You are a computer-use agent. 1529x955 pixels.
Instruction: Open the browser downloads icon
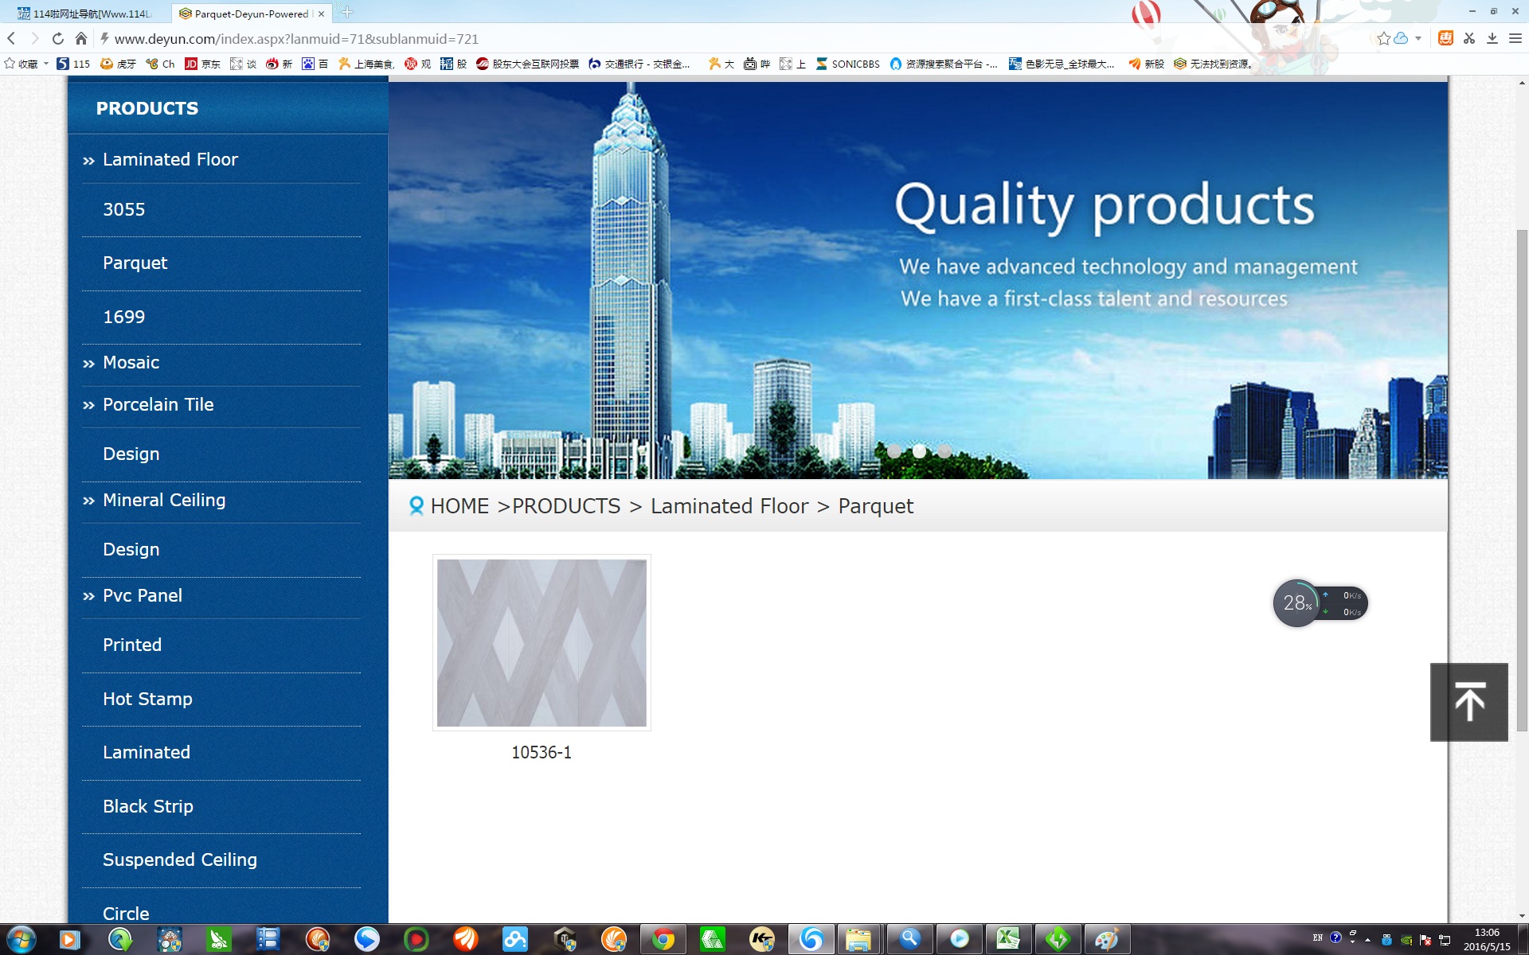point(1492,38)
